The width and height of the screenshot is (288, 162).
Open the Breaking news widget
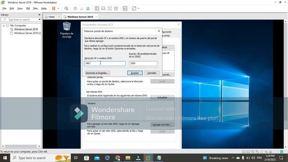tap(216, 158)
